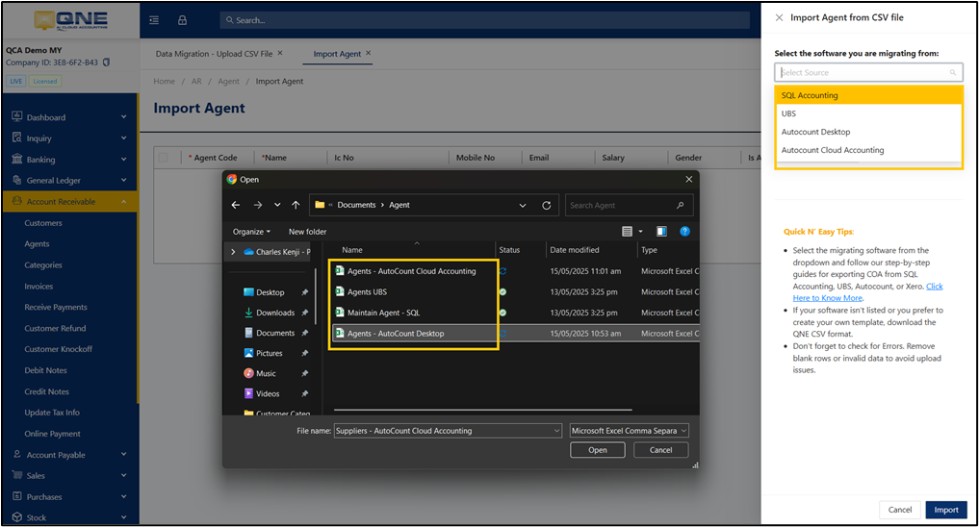979x527 pixels.
Task: Click Cancel in the import panel
Action: (x=900, y=510)
